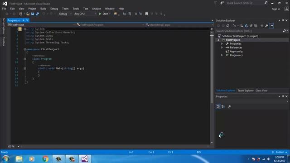Collapse the class Program code block
The image size is (290, 163).
(x=24, y=59)
